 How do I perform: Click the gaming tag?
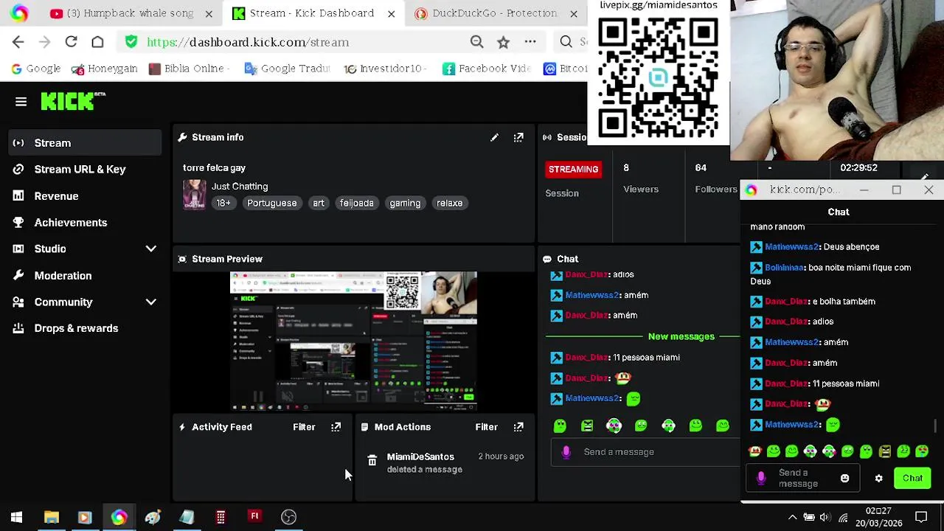(405, 204)
